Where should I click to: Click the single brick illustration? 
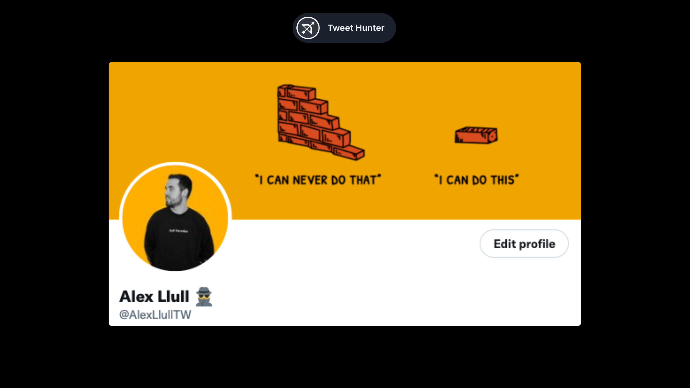(476, 135)
